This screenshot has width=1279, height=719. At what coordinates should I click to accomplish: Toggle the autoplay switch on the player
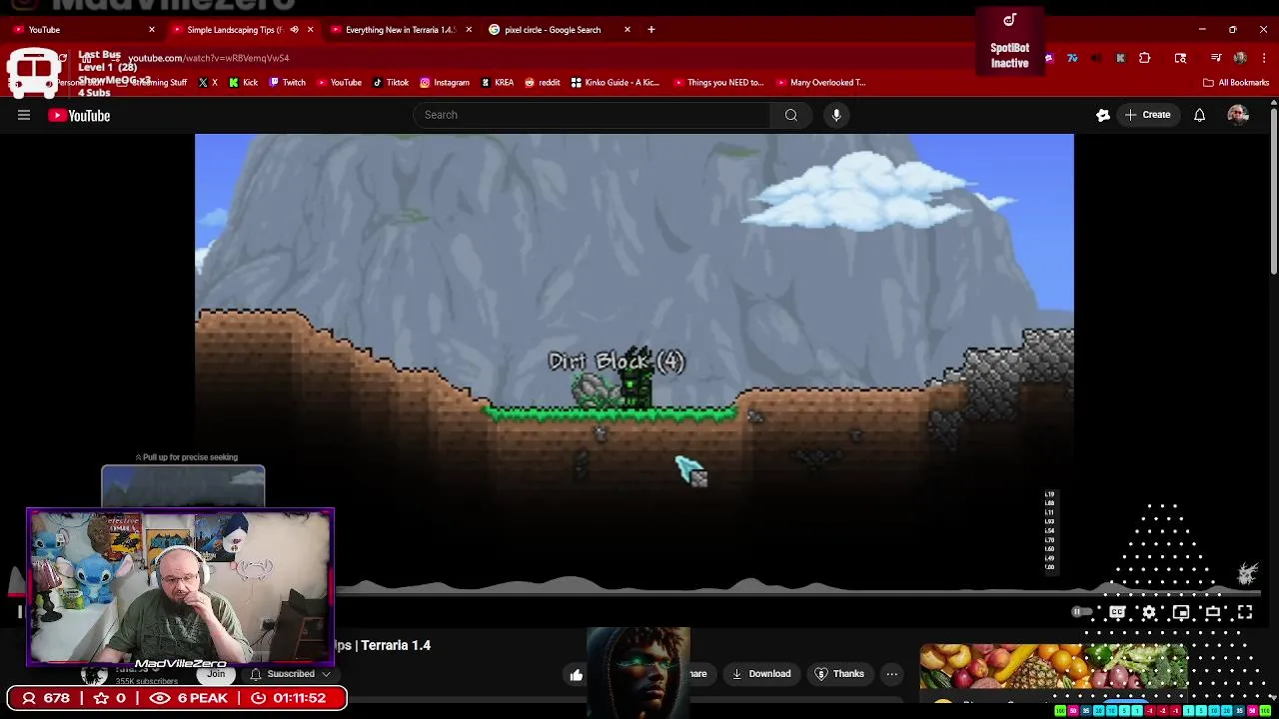point(1082,612)
